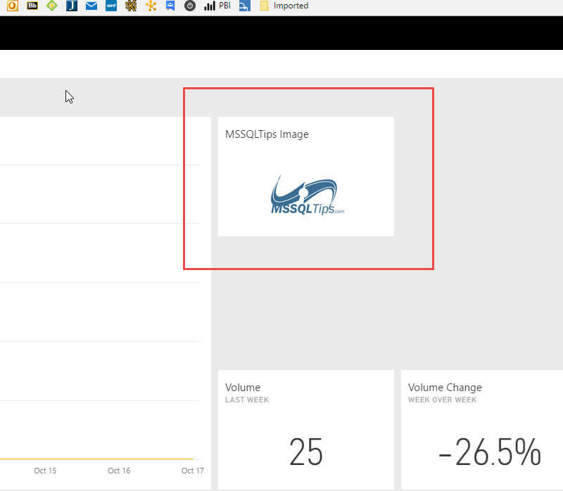Click the Oct 16 axis label

pyautogui.click(x=119, y=471)
